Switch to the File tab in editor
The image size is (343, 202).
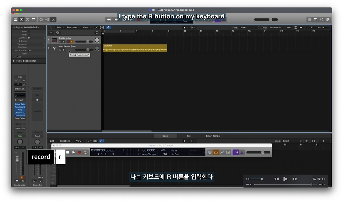(189, 136)
